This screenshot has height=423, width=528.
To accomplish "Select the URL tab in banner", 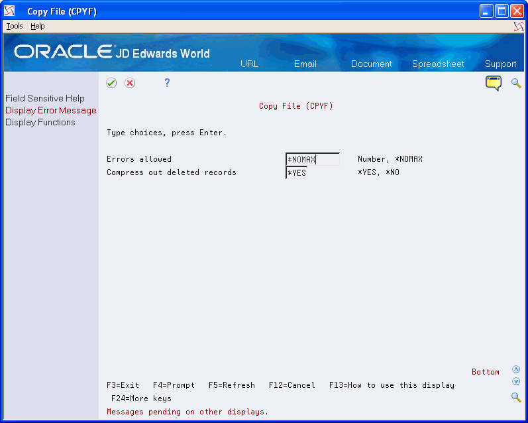I will click(249, 64).
